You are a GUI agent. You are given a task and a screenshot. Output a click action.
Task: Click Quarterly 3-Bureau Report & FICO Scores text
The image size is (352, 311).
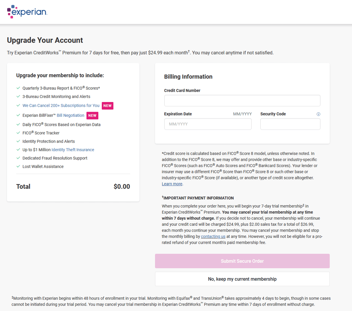pos(61,88)
